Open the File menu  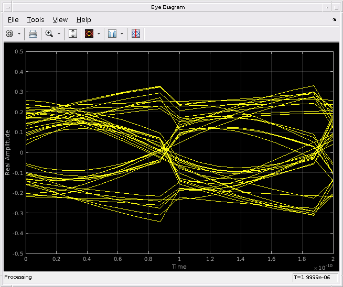tap(13, 19)
